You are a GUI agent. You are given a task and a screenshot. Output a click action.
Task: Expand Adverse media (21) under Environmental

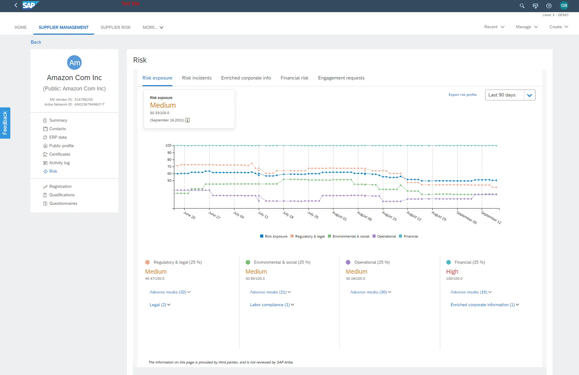click(x=270, y=292)
